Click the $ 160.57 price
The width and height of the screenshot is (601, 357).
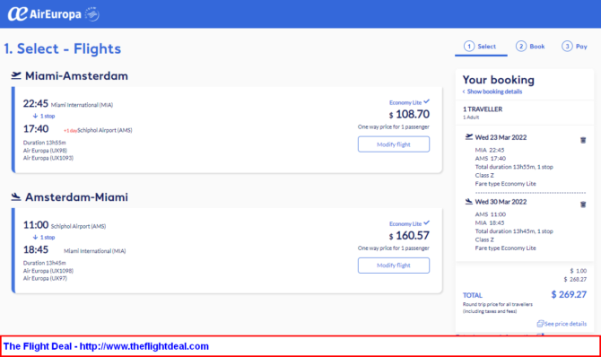[x=409, y=235]
